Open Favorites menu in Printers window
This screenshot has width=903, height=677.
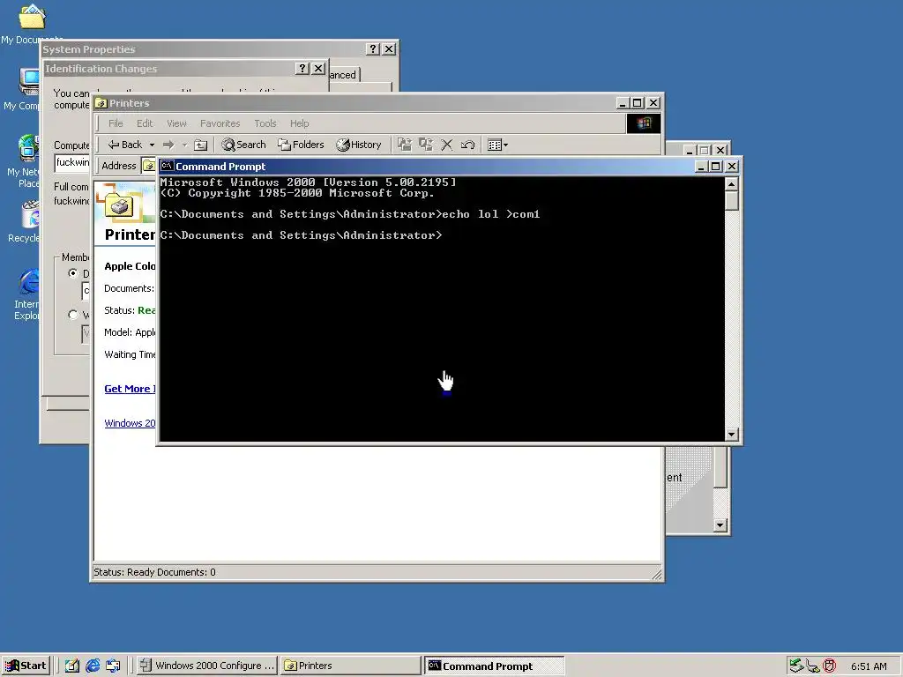click(220, 123)
